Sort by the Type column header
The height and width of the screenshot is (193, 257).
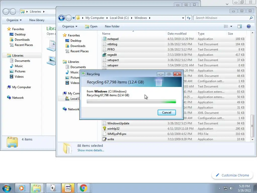coord(211,34)
